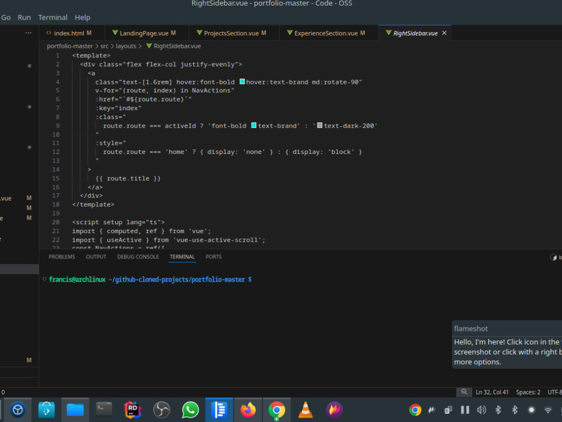Click the text-dark-200 color swatch on line 9

tap(320, 125)
